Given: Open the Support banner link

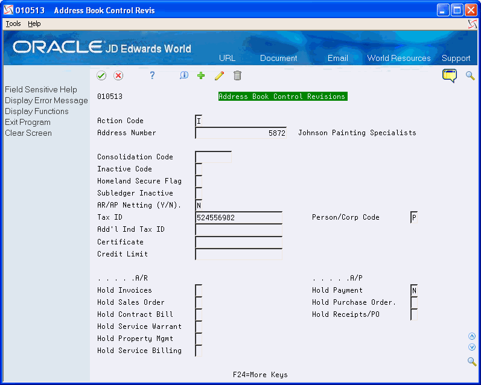Looking at the screenshot, I should pos(456,59).
